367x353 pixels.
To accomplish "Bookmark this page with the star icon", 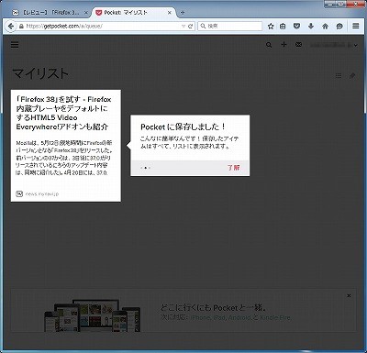I will pos(271,27).
